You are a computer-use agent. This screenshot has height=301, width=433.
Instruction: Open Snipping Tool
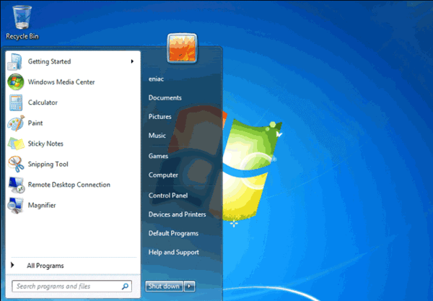pos(73,164)
